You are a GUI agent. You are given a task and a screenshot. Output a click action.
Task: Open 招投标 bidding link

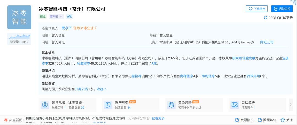point(137,76)
